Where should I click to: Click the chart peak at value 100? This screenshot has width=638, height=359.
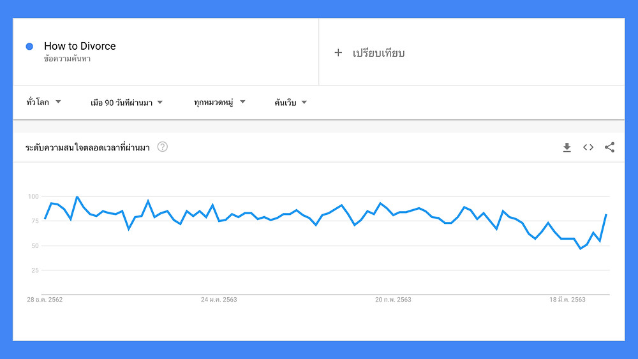[77, 197]
